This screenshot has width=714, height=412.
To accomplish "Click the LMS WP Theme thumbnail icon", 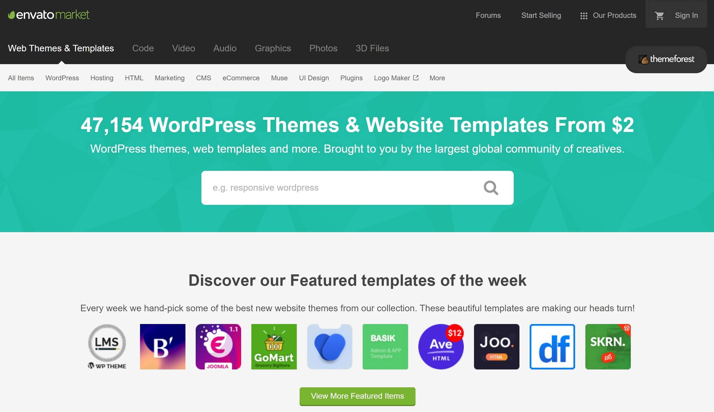I will click(107, 346).
